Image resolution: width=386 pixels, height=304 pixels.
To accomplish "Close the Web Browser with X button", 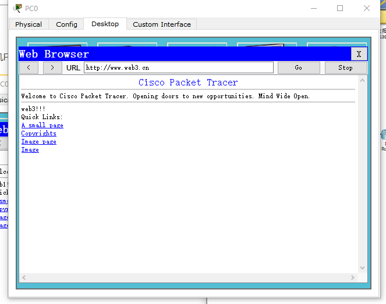I will pyautogui.click(x=359, y=54).
